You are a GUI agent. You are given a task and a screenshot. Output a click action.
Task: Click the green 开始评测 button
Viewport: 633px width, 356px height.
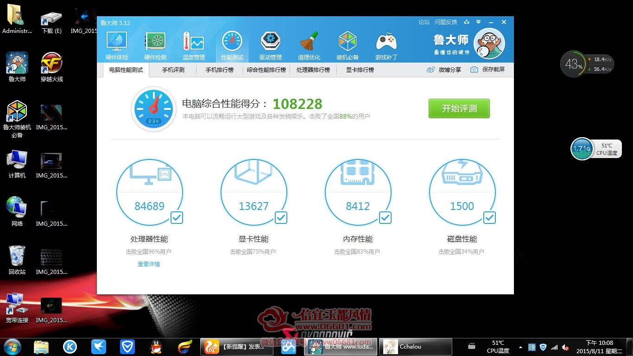click(459, 108)
